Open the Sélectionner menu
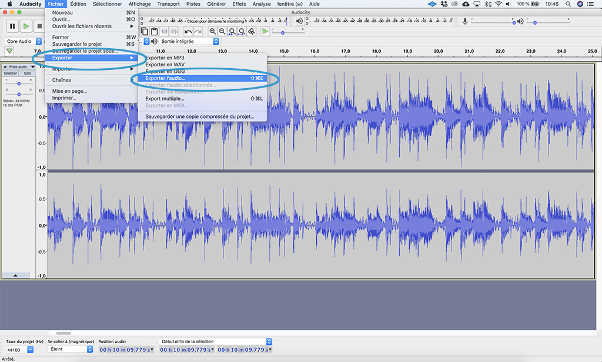This screenshot has height=362, width=602. [107, 4]
